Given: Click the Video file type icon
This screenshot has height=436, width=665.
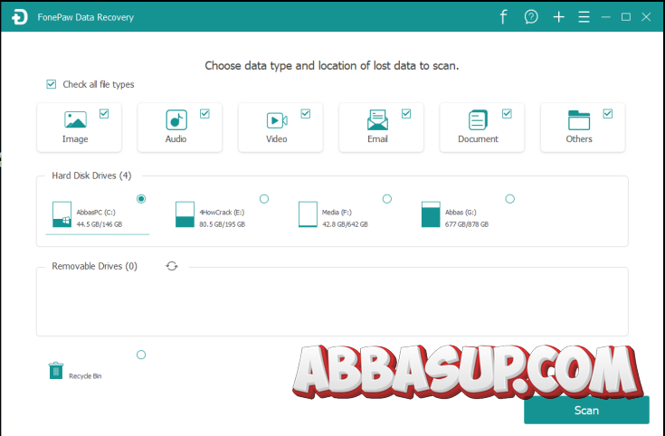Looking at the screenshot, I should pyautogui.click(x=277, y=120).
